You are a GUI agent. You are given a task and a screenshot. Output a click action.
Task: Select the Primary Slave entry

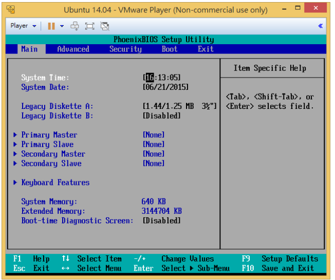click(x=47, y=144)
